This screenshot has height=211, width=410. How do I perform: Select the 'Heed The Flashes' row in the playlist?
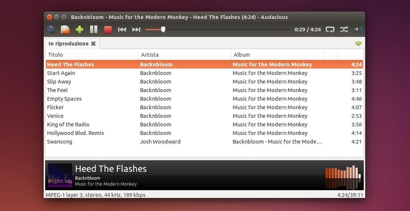tap(205, 65)
